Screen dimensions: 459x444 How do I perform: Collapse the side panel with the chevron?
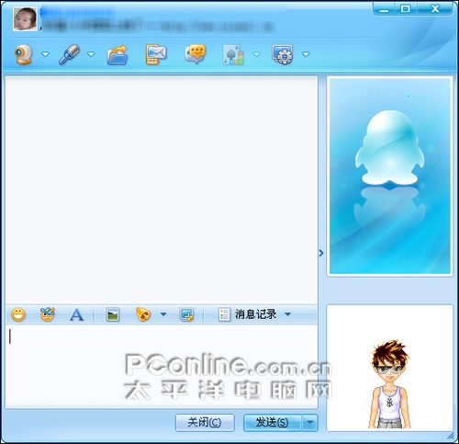tap(321, 253)
